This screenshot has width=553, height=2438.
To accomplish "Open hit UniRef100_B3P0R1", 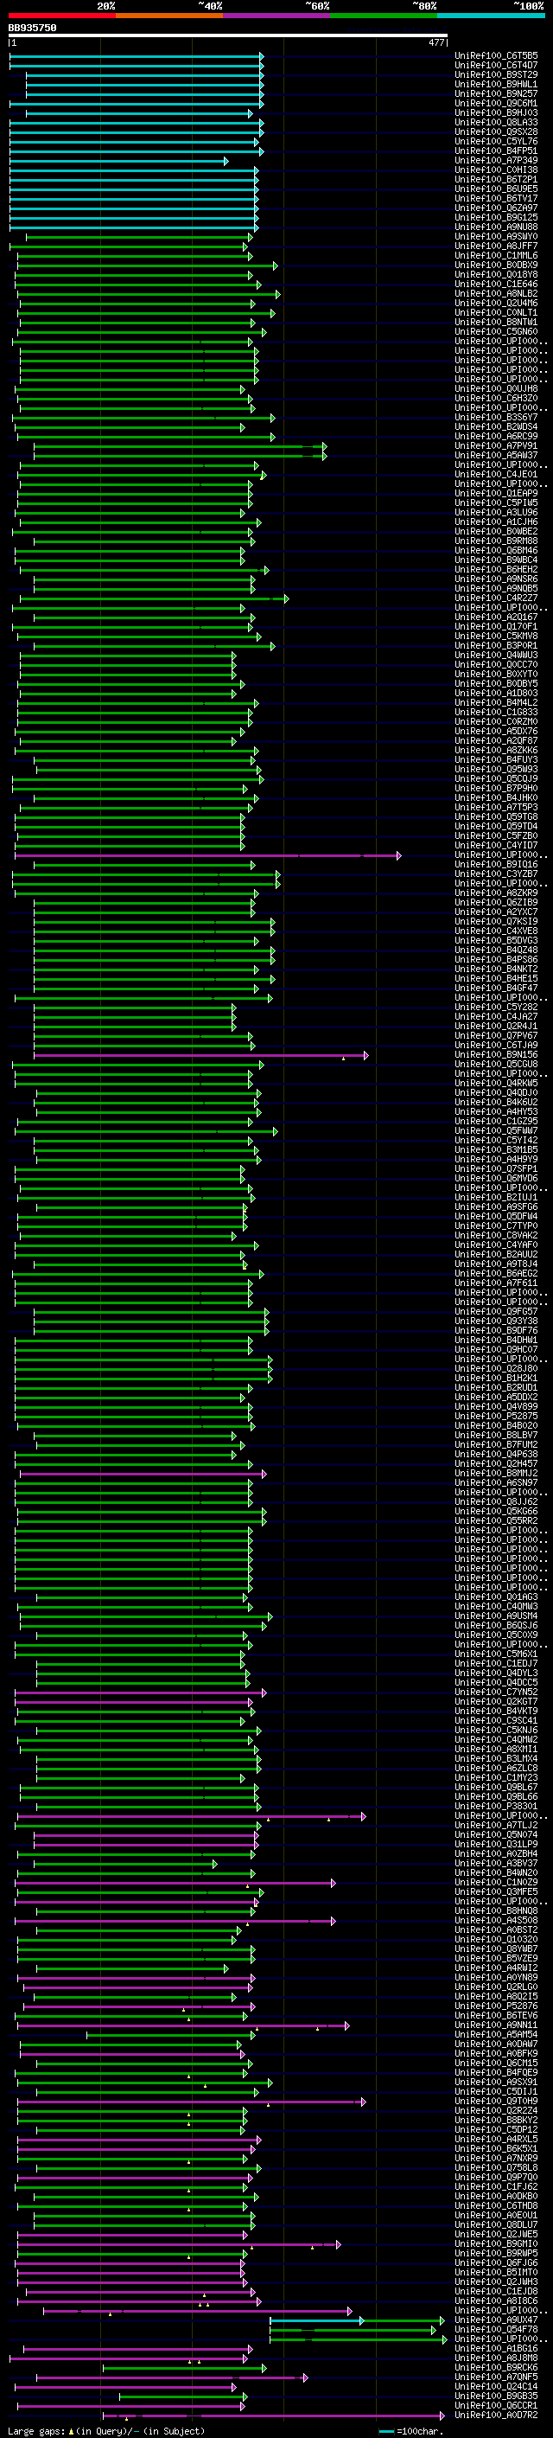I will [496, 645].
